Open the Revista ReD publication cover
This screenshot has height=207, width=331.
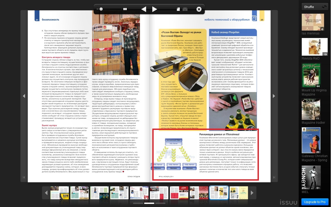[x=315, y=47]
